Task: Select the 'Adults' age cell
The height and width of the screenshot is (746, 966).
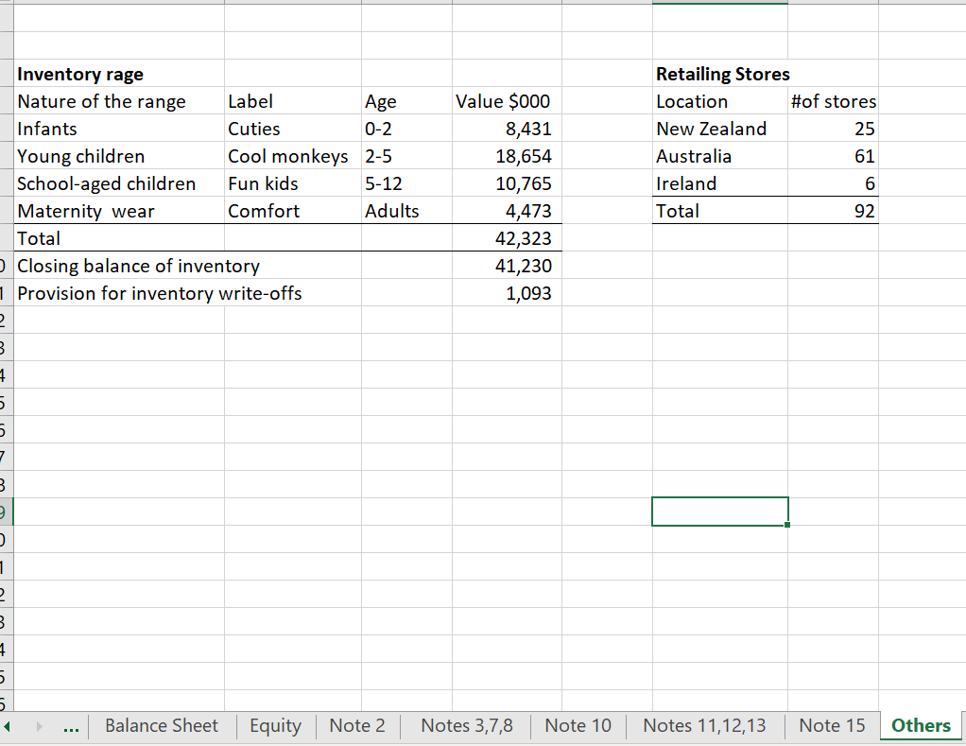Action: pyautogui.click(x=406, y=211)
